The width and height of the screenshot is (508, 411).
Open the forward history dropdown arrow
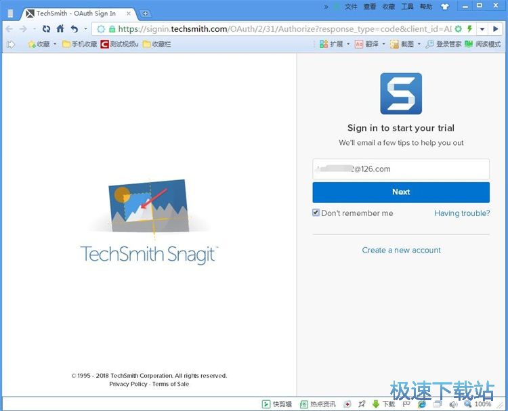pos(34,29)
